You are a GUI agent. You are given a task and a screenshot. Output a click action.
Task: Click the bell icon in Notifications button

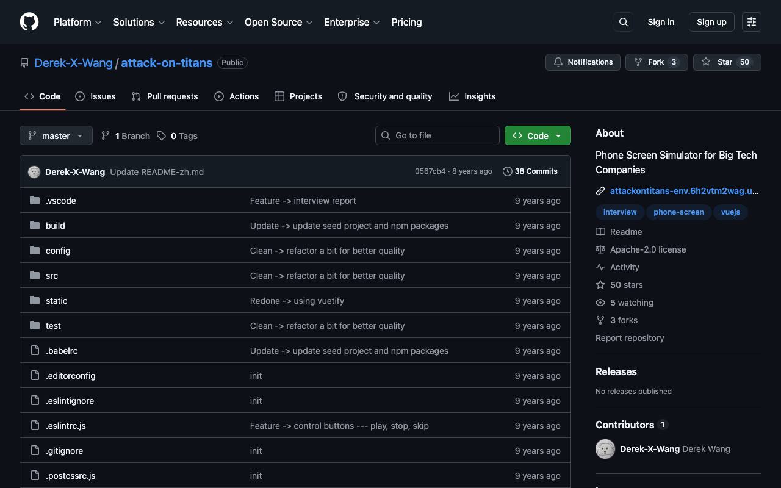point(558,62)
